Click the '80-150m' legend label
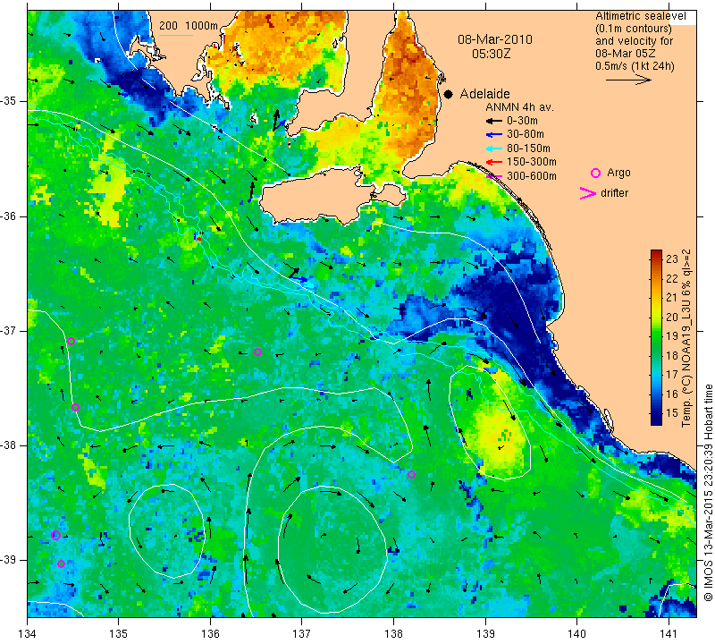This screenshot has width=715, height=644. (x=528, y=148)
